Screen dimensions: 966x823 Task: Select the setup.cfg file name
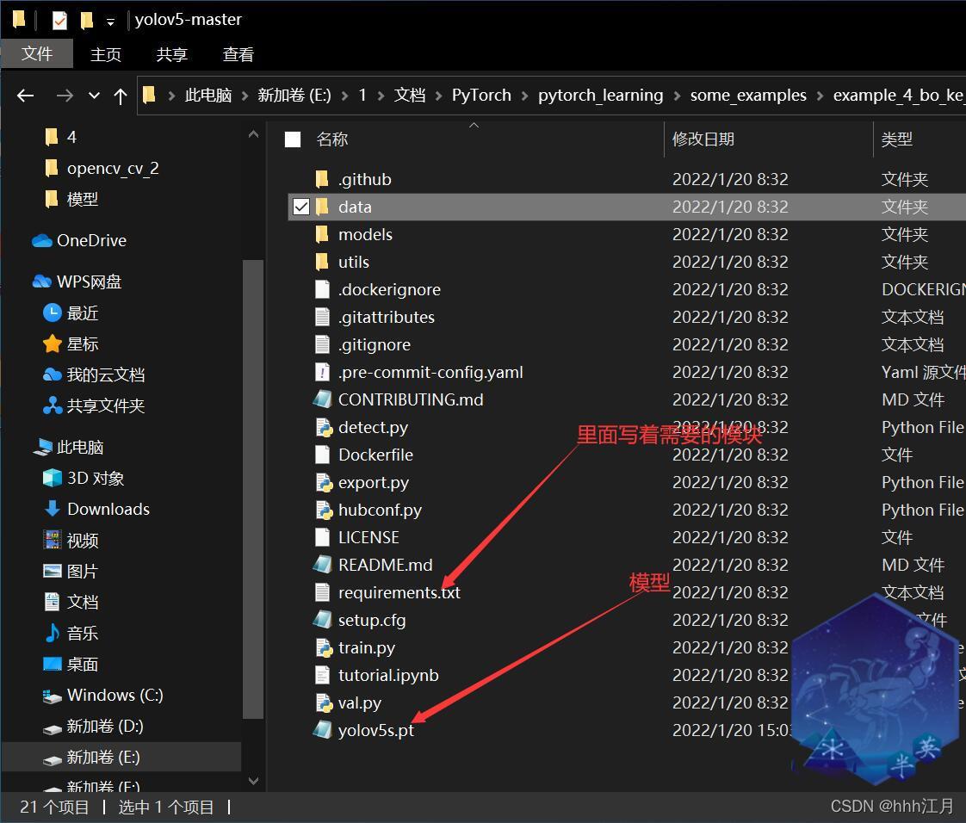click(x=372, y=621)
